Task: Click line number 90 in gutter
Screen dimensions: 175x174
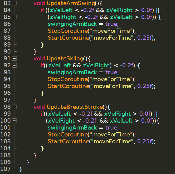Action: tap(7, 52)
